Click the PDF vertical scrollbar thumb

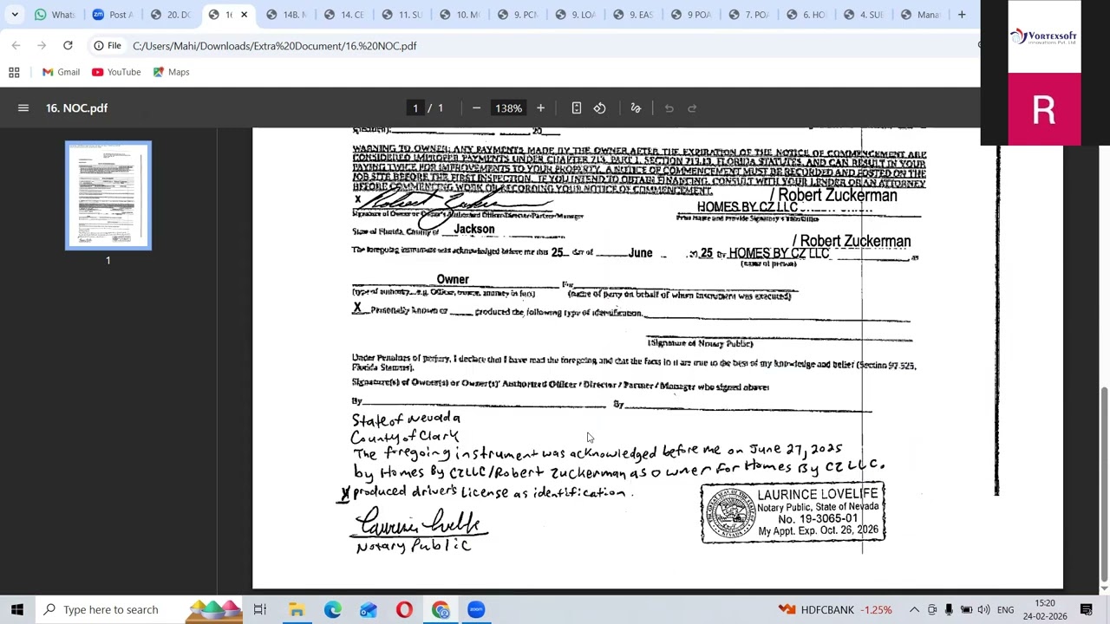pos(1103,485)
